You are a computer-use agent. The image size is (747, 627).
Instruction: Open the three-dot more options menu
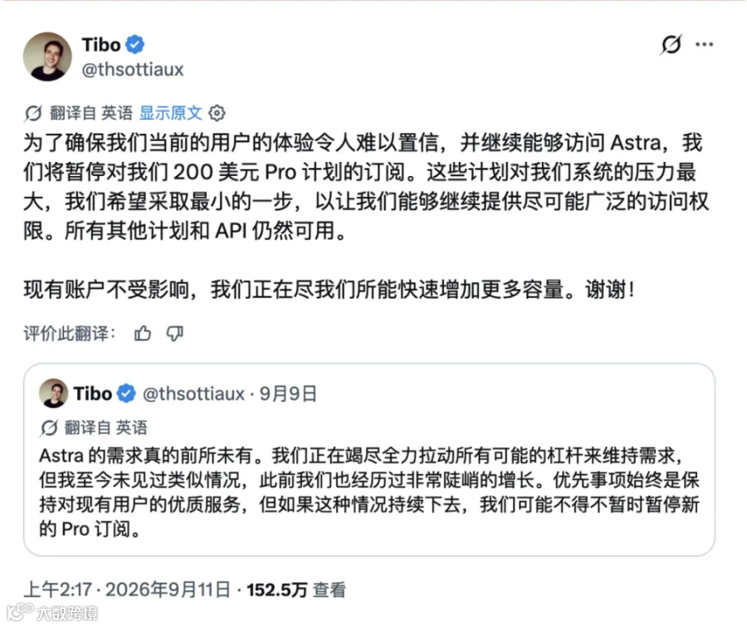pos(704,45)
